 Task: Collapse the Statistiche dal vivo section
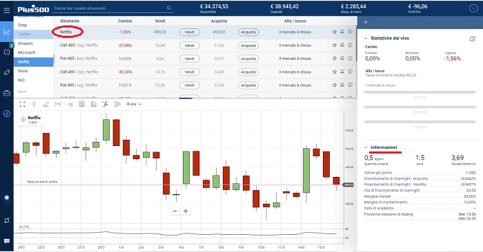(366, 39)
